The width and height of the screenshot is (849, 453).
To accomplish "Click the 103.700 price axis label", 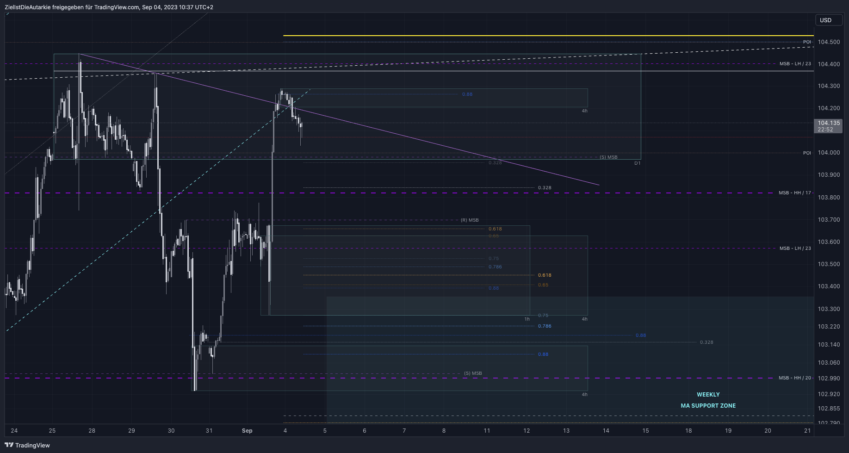I will [829, 220].
